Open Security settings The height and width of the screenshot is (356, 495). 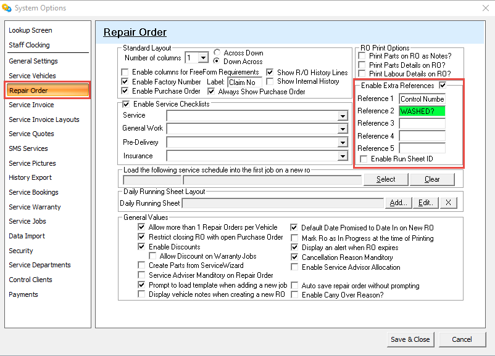pyautogui.click(x=21, y=251)
